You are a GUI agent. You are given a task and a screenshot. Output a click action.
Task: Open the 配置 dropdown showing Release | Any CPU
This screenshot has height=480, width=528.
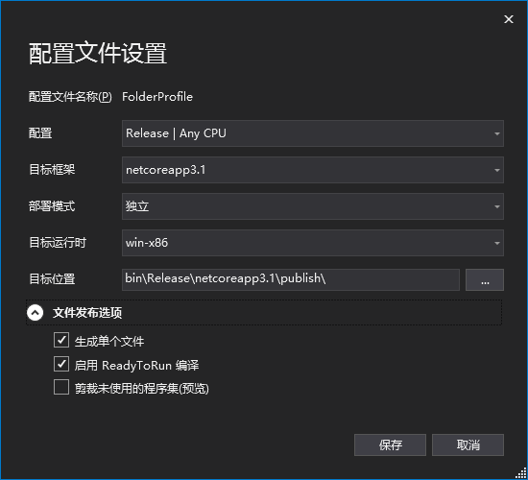[x=313, y=133]
